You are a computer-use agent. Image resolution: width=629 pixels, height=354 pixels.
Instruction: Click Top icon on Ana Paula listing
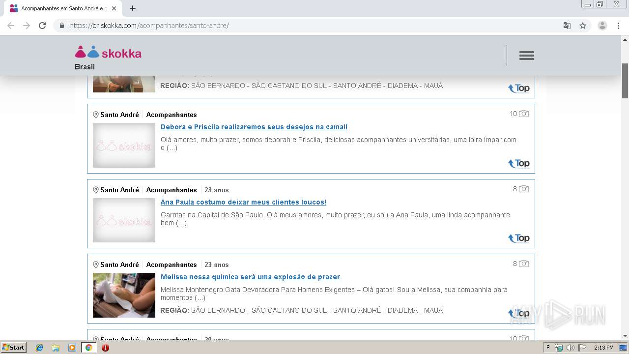(519, 238)
